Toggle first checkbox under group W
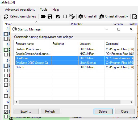The height and width of the screenshot is (120, 138). tap(6, 107)
